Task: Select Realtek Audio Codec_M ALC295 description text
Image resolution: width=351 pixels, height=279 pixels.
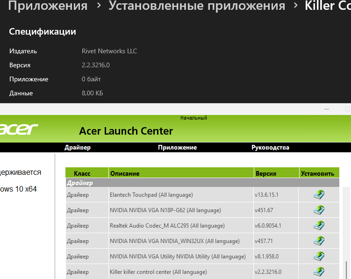Action: click(167, 226)
